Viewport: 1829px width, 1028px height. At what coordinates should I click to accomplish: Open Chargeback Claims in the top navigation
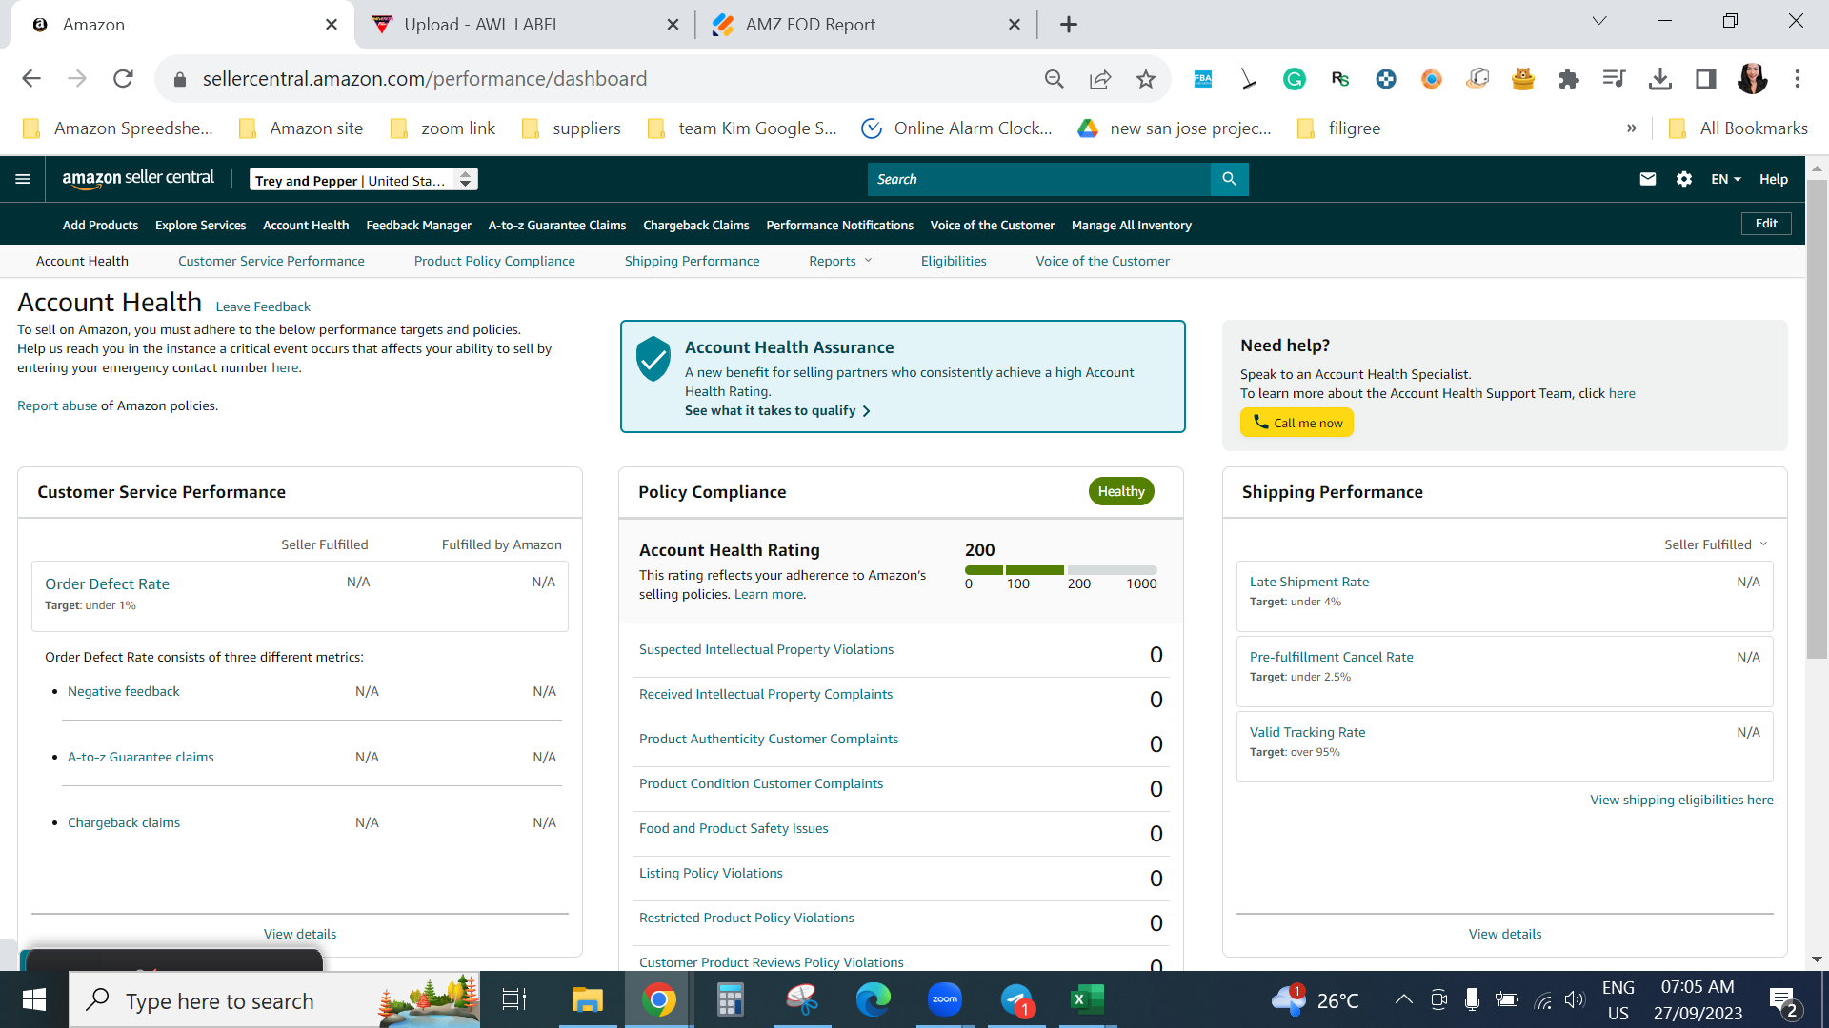pyautogui.click(x=696, y=226)
